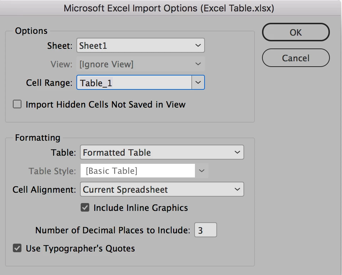Click the Cancel button

tap(296, 58)
